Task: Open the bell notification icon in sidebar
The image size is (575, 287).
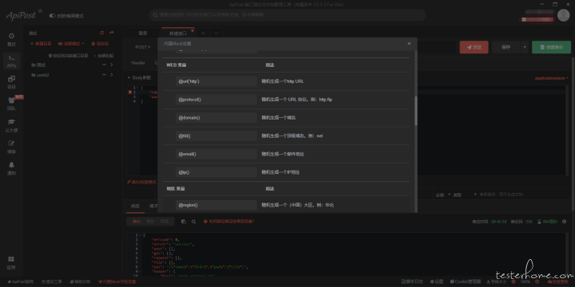Action: (x=11, y=165)
